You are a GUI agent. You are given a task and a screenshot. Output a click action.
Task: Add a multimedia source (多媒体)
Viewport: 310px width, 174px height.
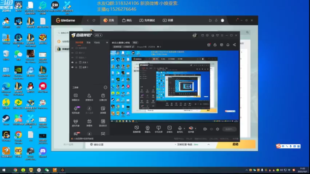(169, 129)
